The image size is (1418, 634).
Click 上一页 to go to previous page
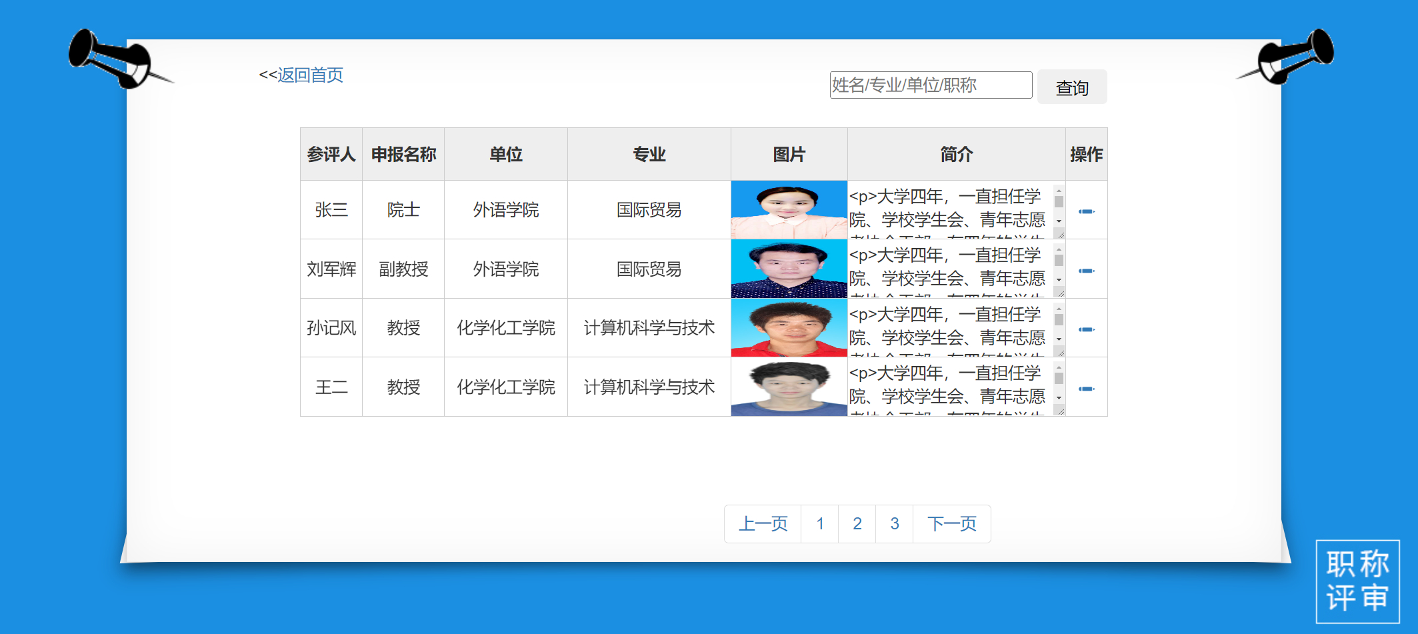763,524
